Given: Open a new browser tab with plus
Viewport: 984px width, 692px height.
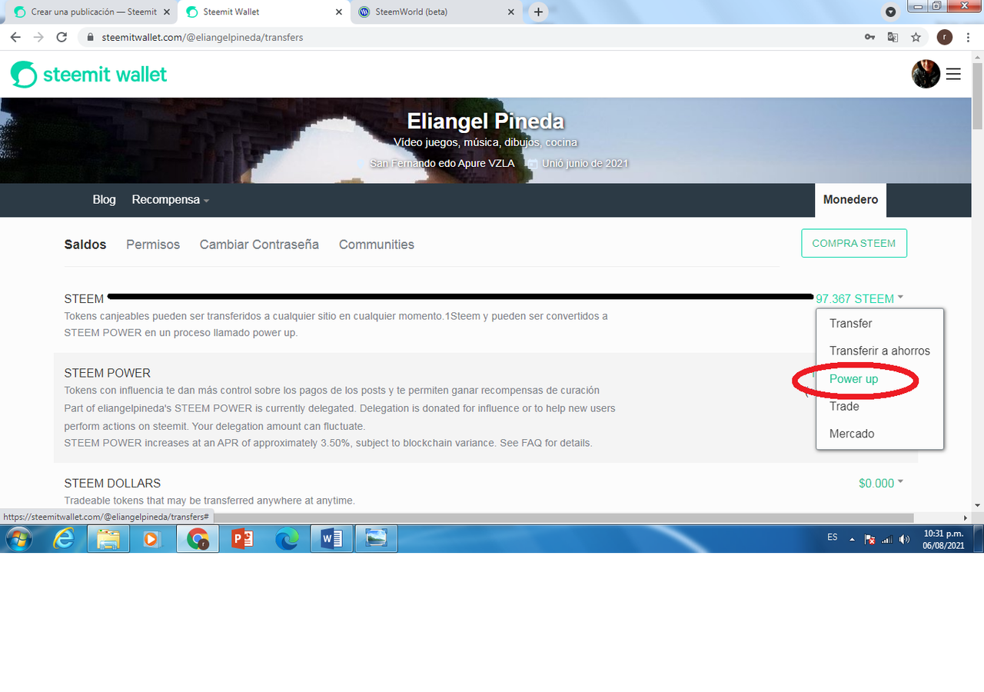Looking at the screenshot, I should coord(538,12).
